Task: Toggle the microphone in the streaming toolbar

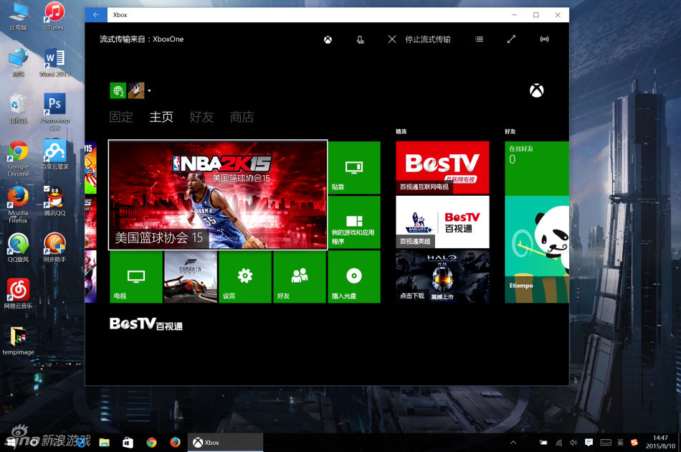Action: click(x=360, y=39)
